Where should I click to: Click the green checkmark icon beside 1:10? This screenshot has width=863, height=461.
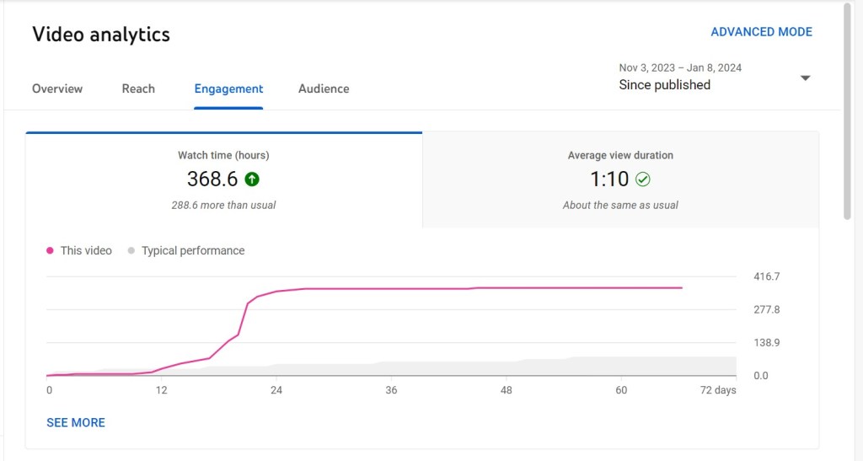[643, 179]
